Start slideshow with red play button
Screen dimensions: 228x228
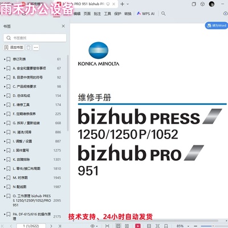138,226
